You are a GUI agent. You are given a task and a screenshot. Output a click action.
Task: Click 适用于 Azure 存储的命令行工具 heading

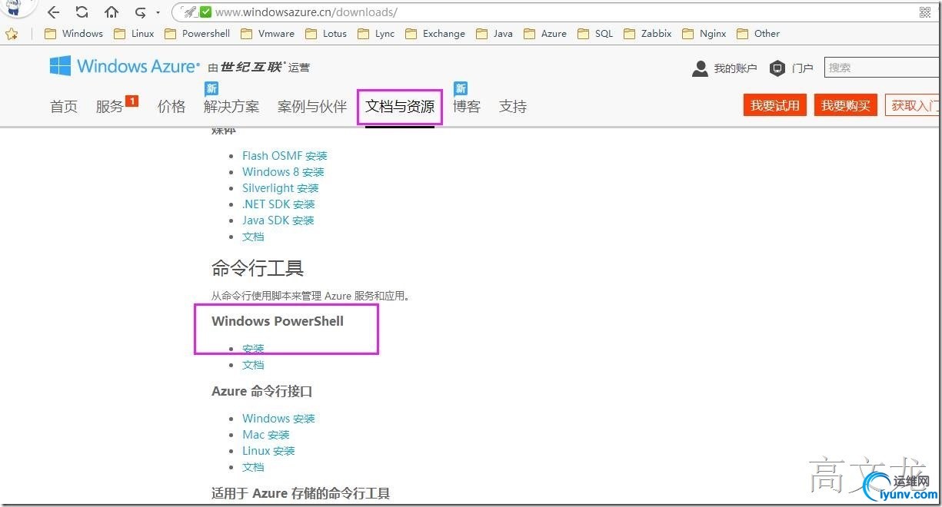pos(301,494)
